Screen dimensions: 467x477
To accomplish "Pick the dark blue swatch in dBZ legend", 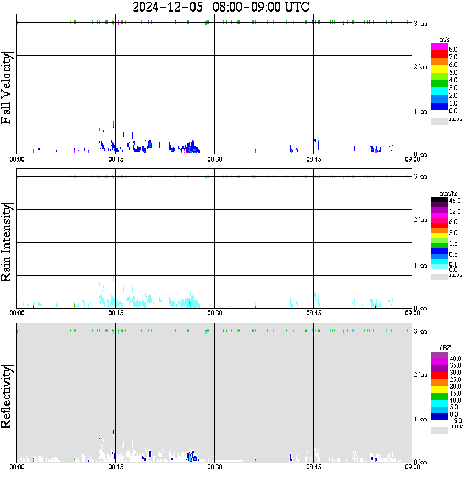I will [439, 417].
